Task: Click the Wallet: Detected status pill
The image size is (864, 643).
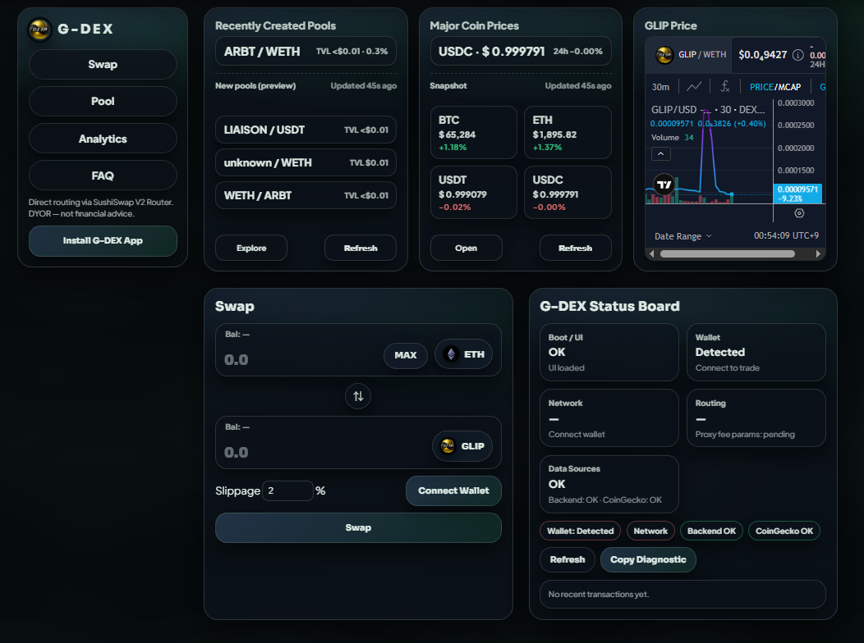Action: tap(580, 531)
